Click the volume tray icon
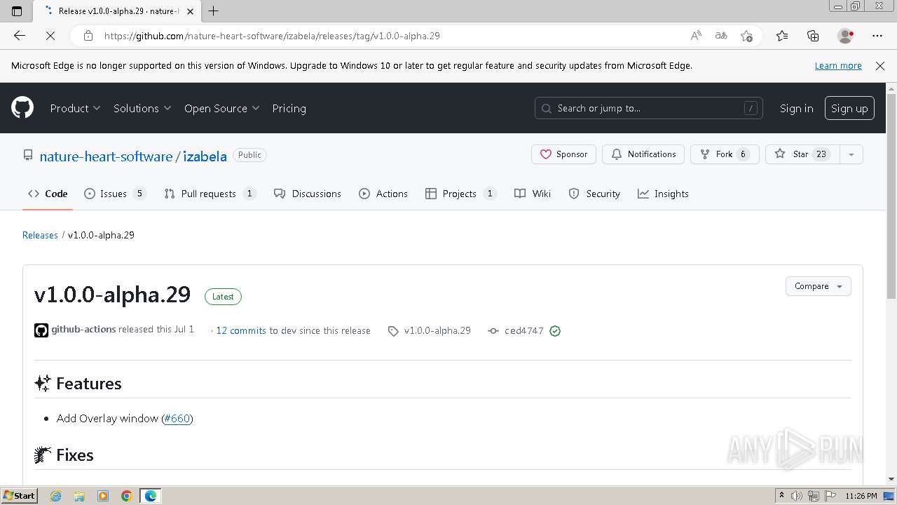897x505 pixels. click(x=797, y=496)
